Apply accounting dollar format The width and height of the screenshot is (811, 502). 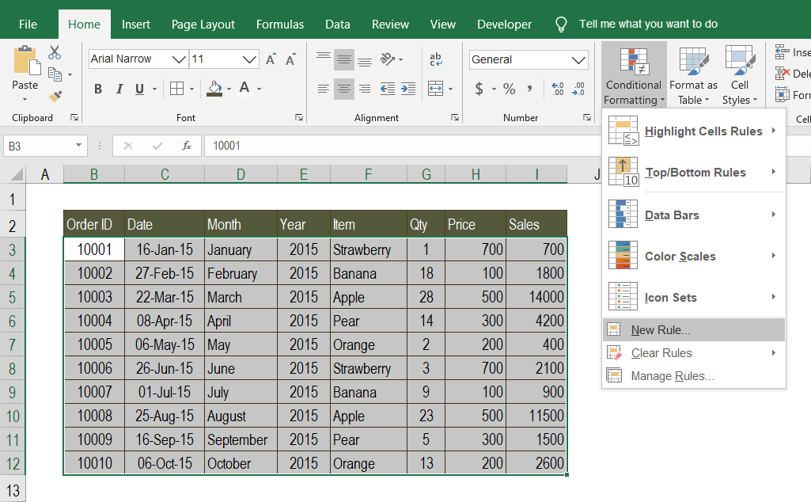pos(479,89)
